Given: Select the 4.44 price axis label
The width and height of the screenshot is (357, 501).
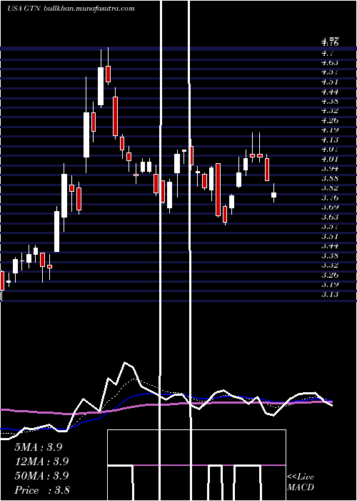Looking at the screenshot, I should pyautogui.click(x=330, y=92).
